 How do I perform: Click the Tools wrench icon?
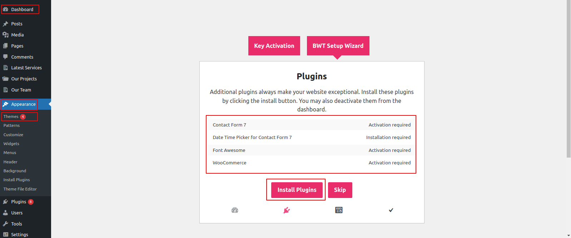6,224
